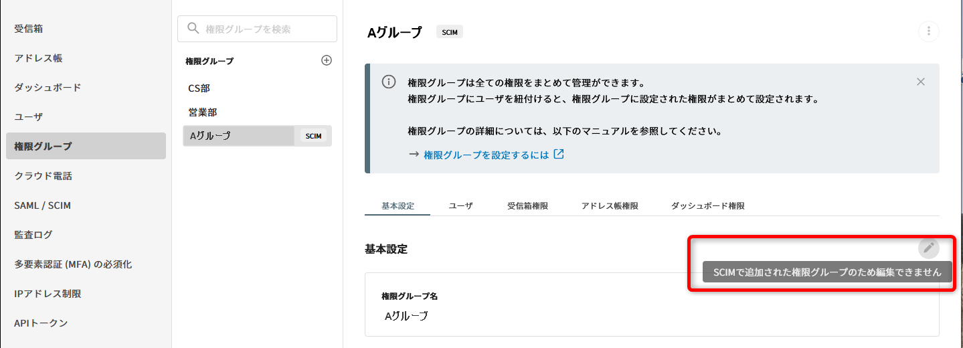The image size is (963, 348).
Task: Open the 監査ログ sidebar item
Action: point(33,235)
